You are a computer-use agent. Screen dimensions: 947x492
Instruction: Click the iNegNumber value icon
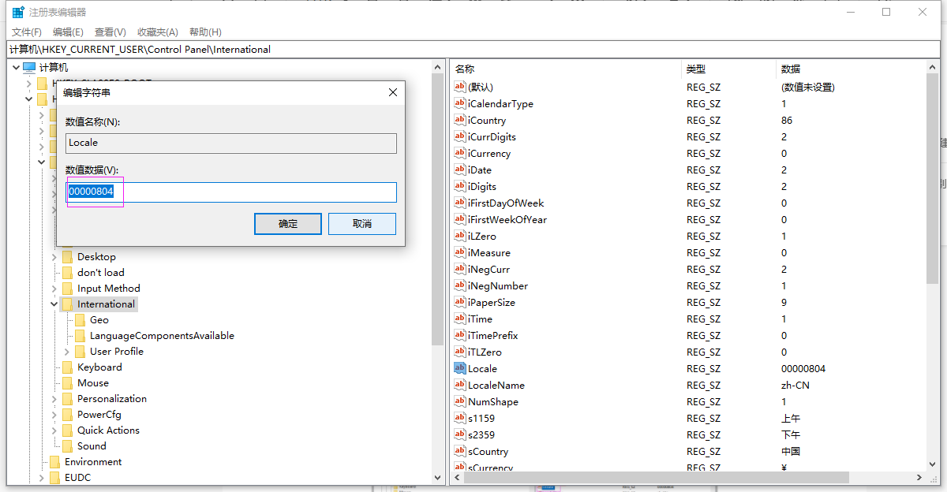(x=460, y=285)
